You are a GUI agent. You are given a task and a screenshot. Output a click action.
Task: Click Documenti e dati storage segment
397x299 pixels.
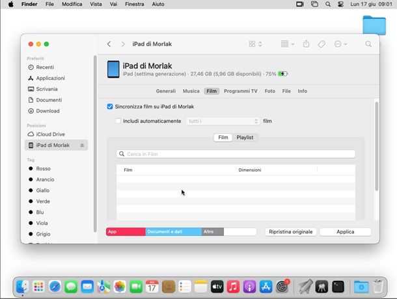click(174, 231)
